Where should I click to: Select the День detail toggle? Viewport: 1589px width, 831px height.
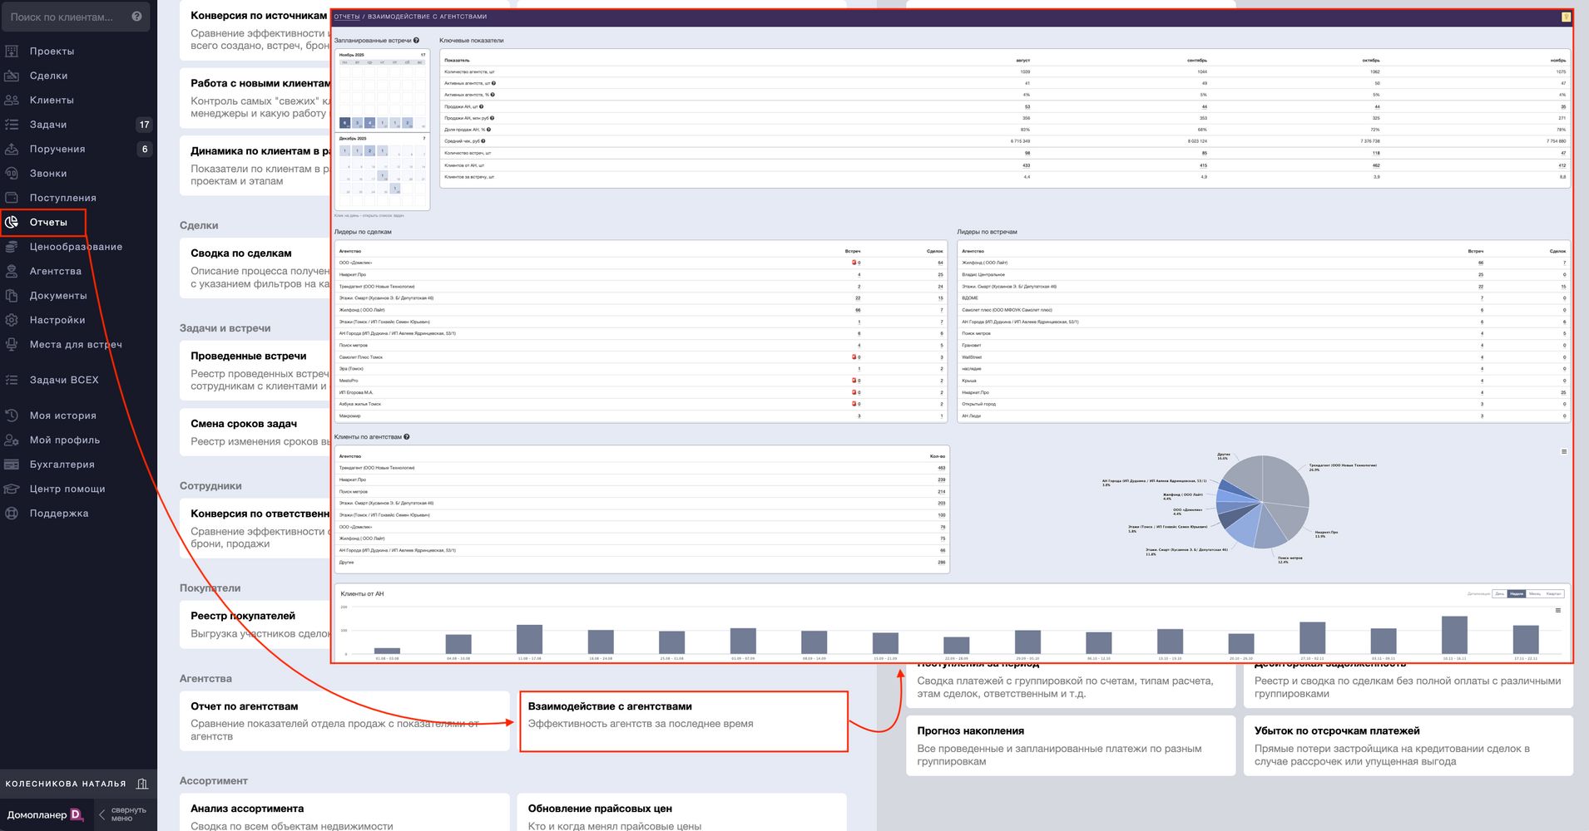(1499, 593)
